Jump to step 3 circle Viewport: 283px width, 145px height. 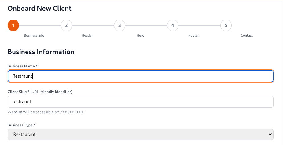(119, 25)
